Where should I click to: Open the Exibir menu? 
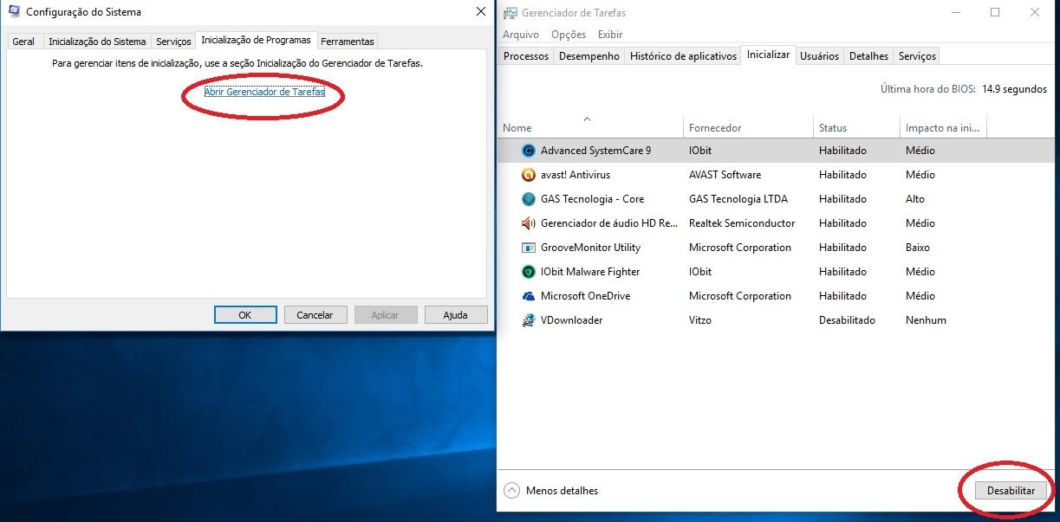tap(609, 35)
